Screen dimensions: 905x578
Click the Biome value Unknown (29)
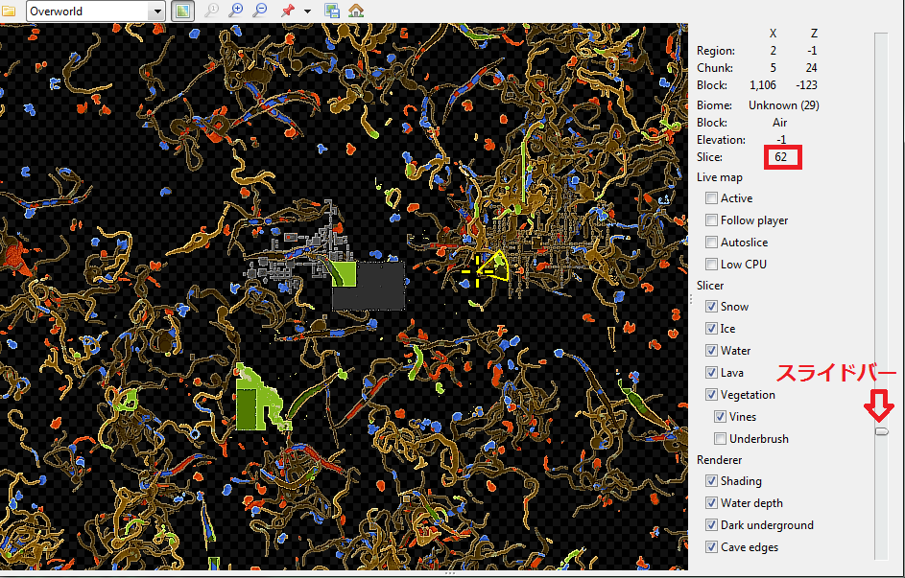pos(784,104)
